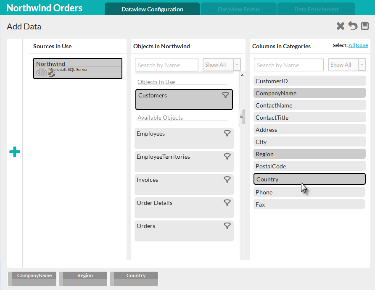
Task: Click the filter icon on Order Details
Action: (227, 203)
